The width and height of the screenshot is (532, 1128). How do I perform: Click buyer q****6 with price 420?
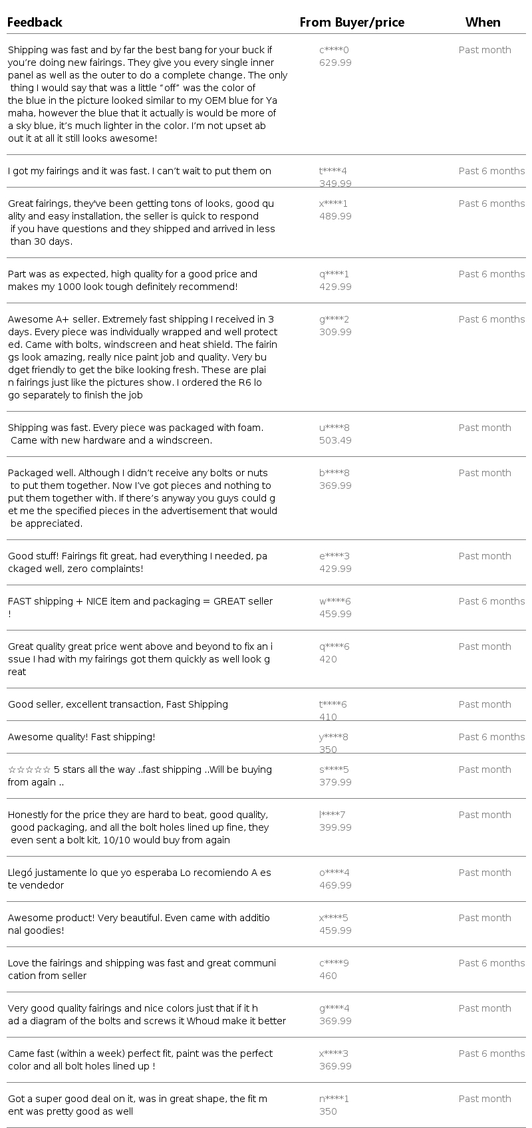[334, 646]
